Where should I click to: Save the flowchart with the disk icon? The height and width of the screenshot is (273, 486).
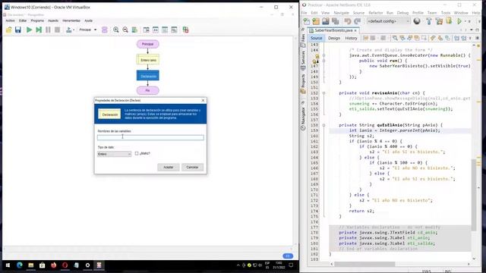click(18, 30)
